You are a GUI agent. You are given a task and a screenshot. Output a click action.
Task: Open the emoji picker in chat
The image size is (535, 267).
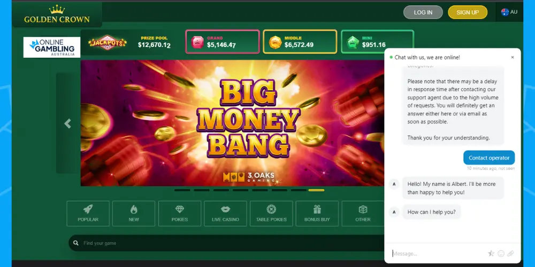point(501,253)
